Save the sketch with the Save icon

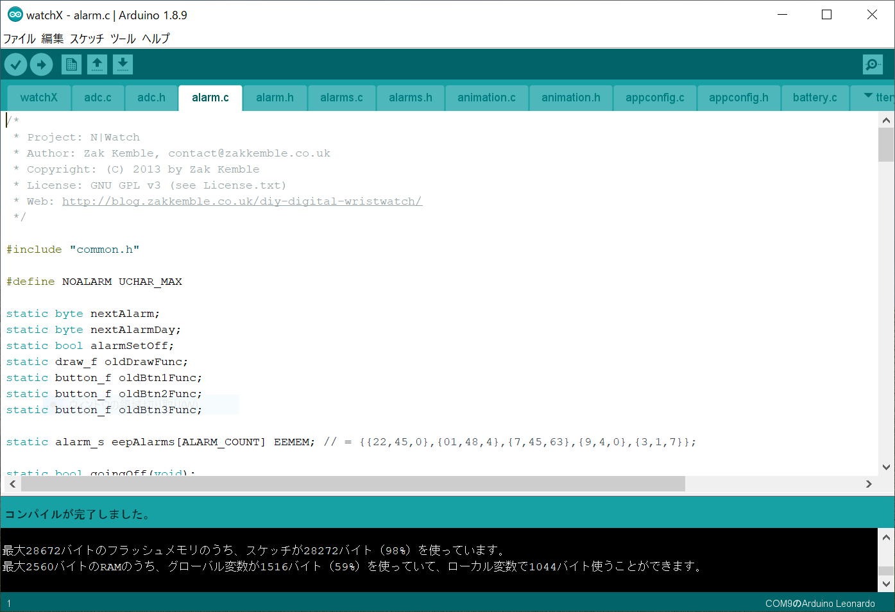pyautogui.click(x=123, y=64)
